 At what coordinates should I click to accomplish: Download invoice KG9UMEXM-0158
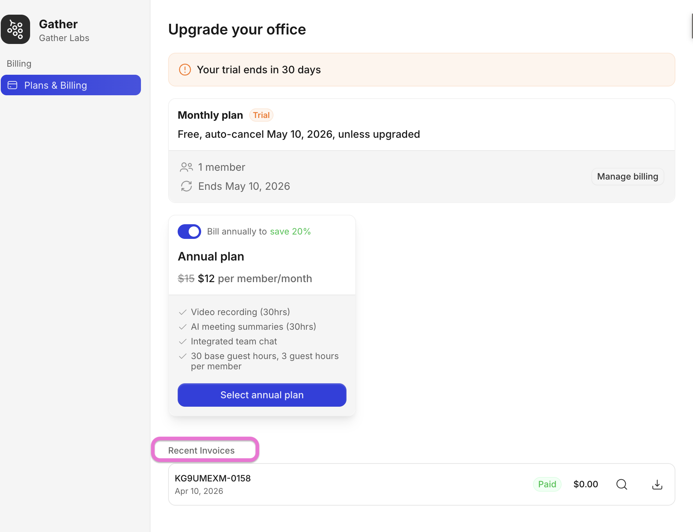657,484
